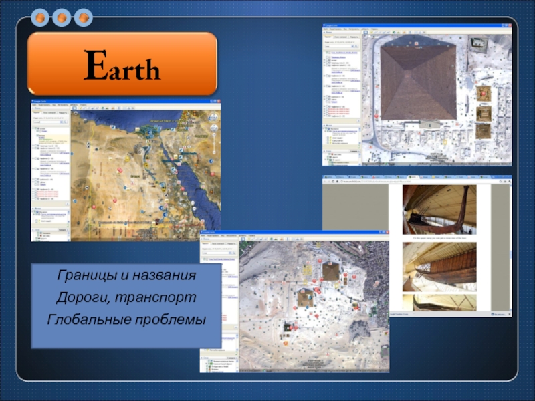
Task: Collapse the Поиск panel in Giza plateau window
Action: [x=202, y=239]
